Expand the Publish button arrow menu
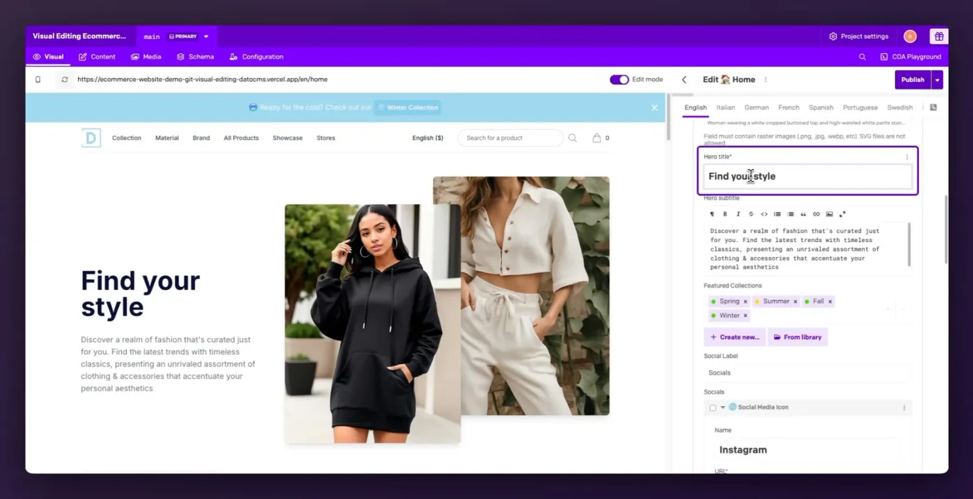The width and height of the screenshot is (973, 499). (x=937, y=80)
